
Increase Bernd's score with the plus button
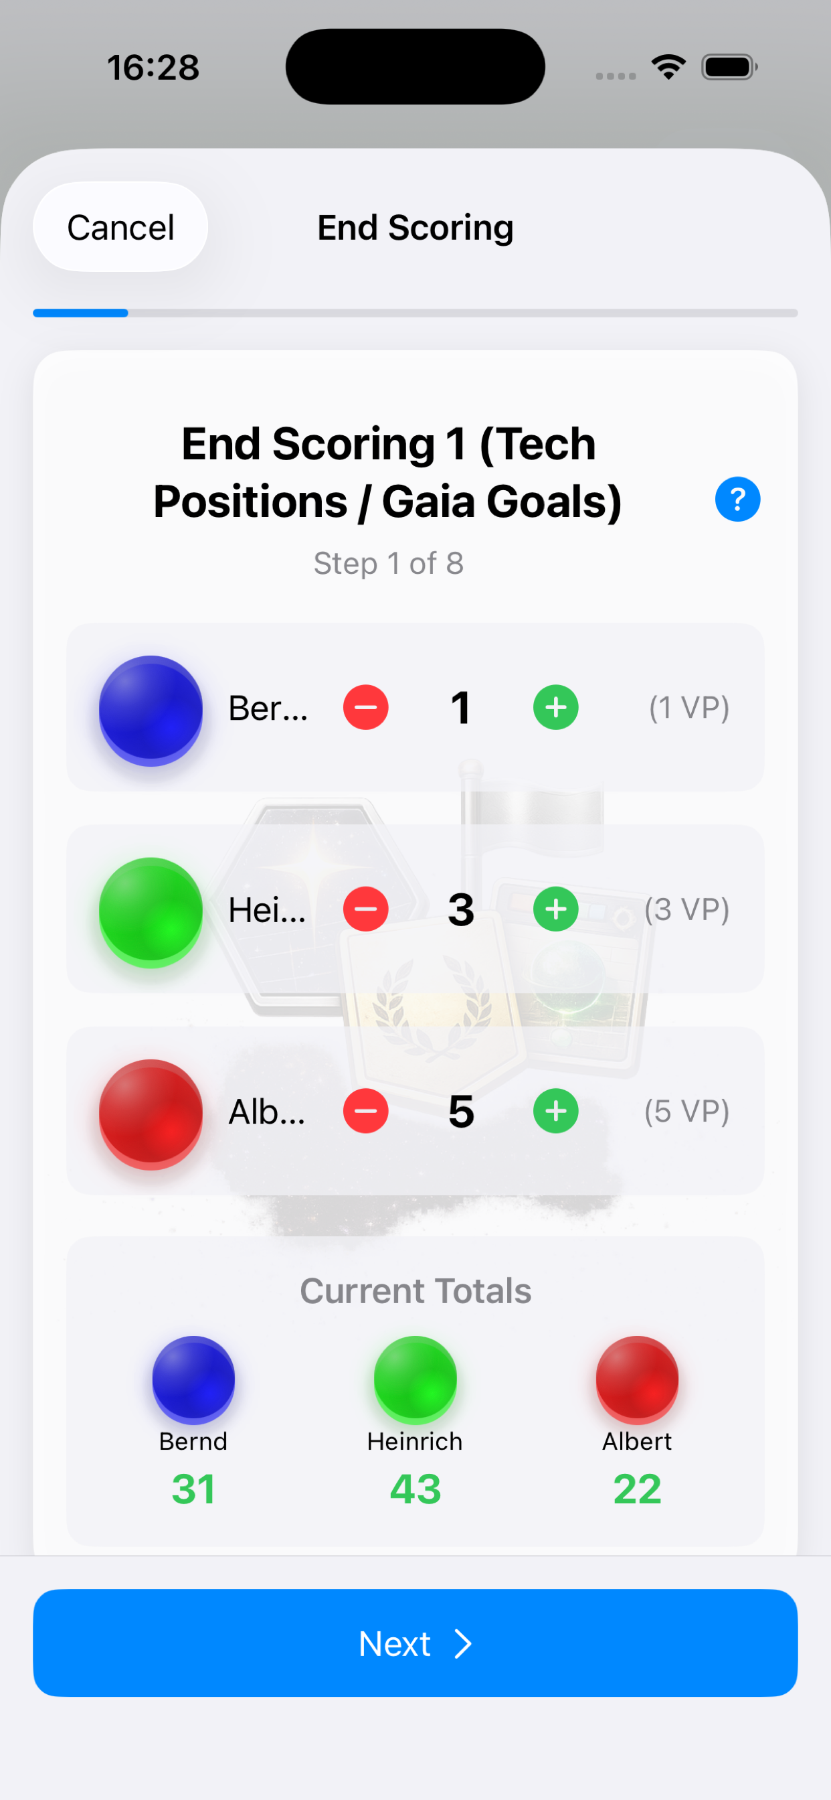click(555, 707)
